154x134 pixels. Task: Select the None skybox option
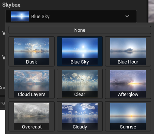80,30
